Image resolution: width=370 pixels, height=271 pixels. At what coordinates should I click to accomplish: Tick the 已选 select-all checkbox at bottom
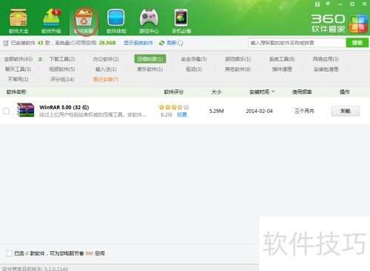[x=10, y=253]
